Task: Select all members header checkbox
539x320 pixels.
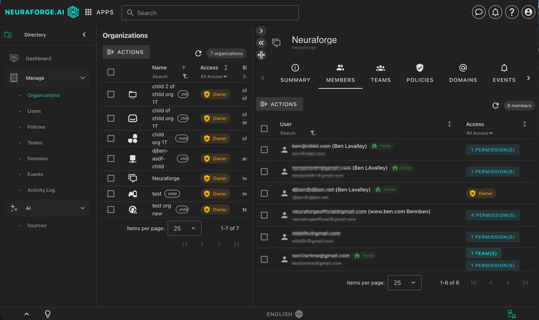Action: pos(264,129)
